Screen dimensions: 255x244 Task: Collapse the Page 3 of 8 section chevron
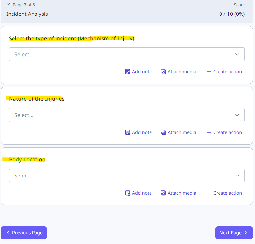click(x=8, y=5)
